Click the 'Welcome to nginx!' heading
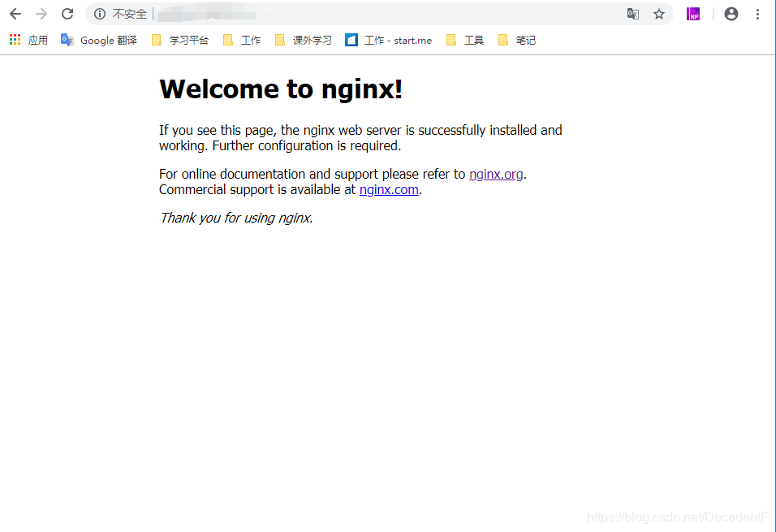This screenshot has width=776, height=532. [x=281, y=89]
